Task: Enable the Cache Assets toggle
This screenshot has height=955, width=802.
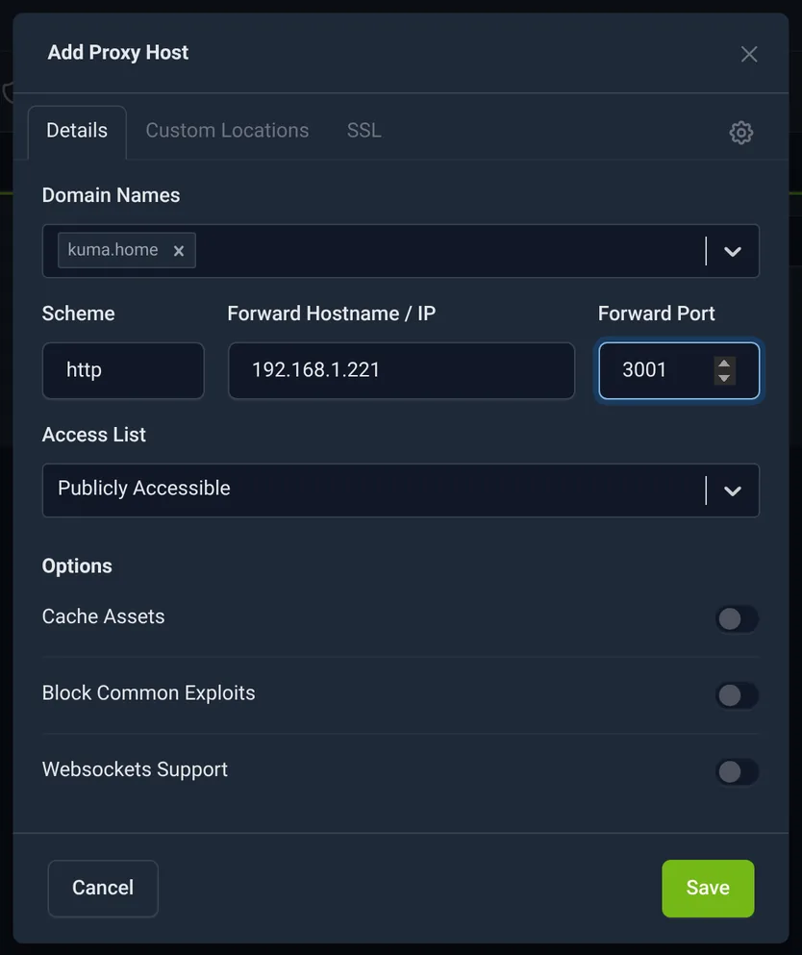Action: [737, 618]
